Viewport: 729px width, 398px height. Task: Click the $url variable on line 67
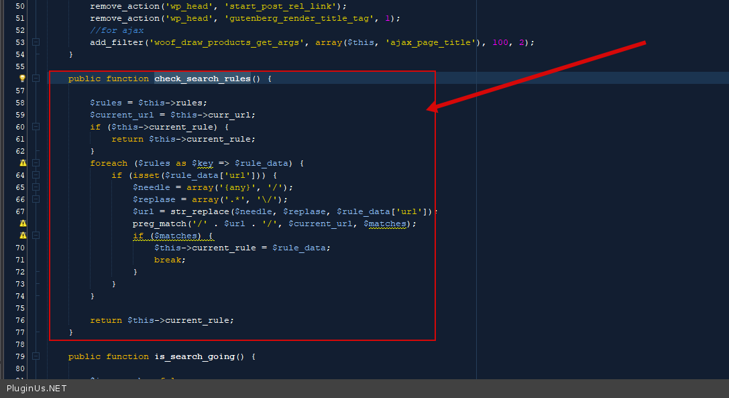(x=144, y=212)
